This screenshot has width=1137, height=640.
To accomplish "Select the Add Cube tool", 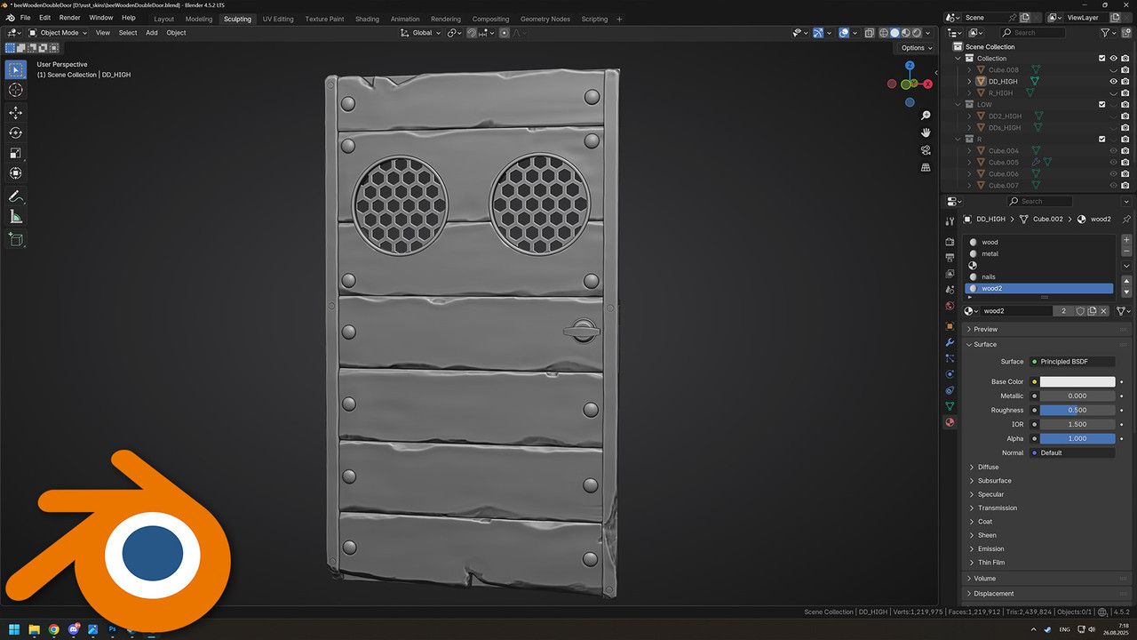I will 16,239.
